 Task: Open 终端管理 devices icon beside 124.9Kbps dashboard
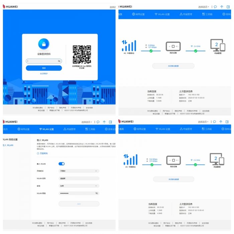click(x=217, y=159)
